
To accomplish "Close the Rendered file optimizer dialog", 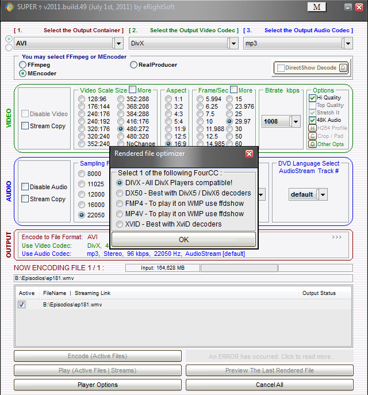I will click(249, 154).
